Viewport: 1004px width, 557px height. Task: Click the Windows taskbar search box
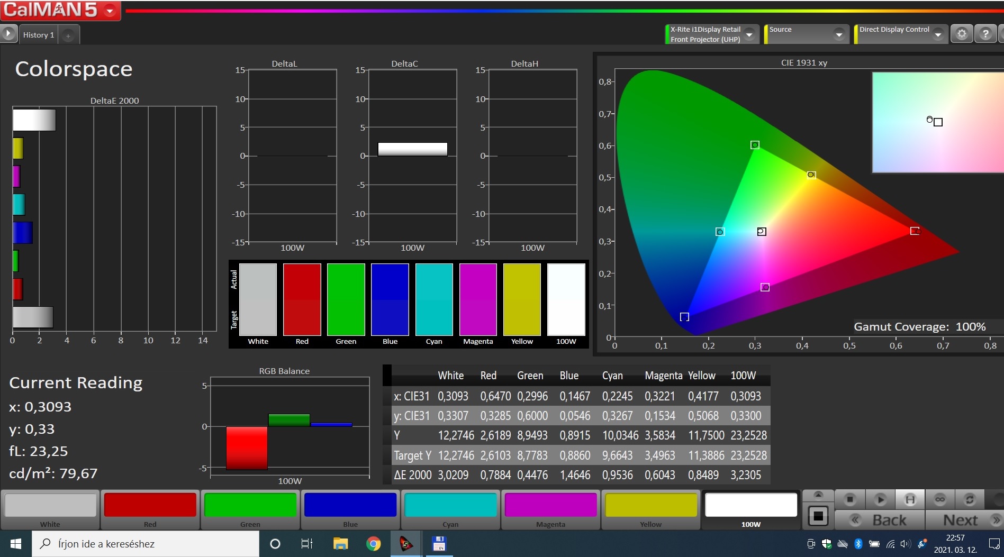146,544
